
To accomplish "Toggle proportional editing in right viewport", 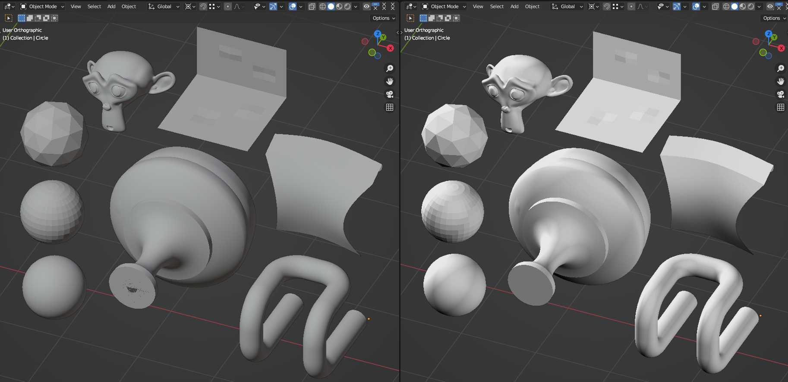I will click(631, 6).
